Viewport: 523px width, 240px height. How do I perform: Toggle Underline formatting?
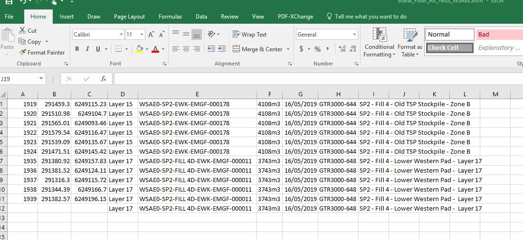[98, 49]
